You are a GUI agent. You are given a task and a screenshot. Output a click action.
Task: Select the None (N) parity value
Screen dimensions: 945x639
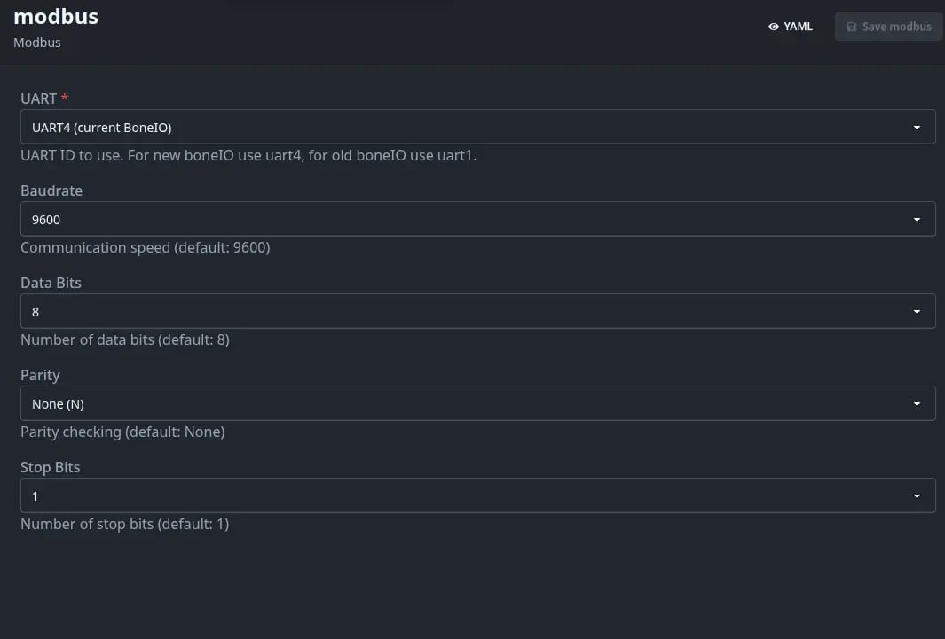pyautogui.click(x=58, y=403)
